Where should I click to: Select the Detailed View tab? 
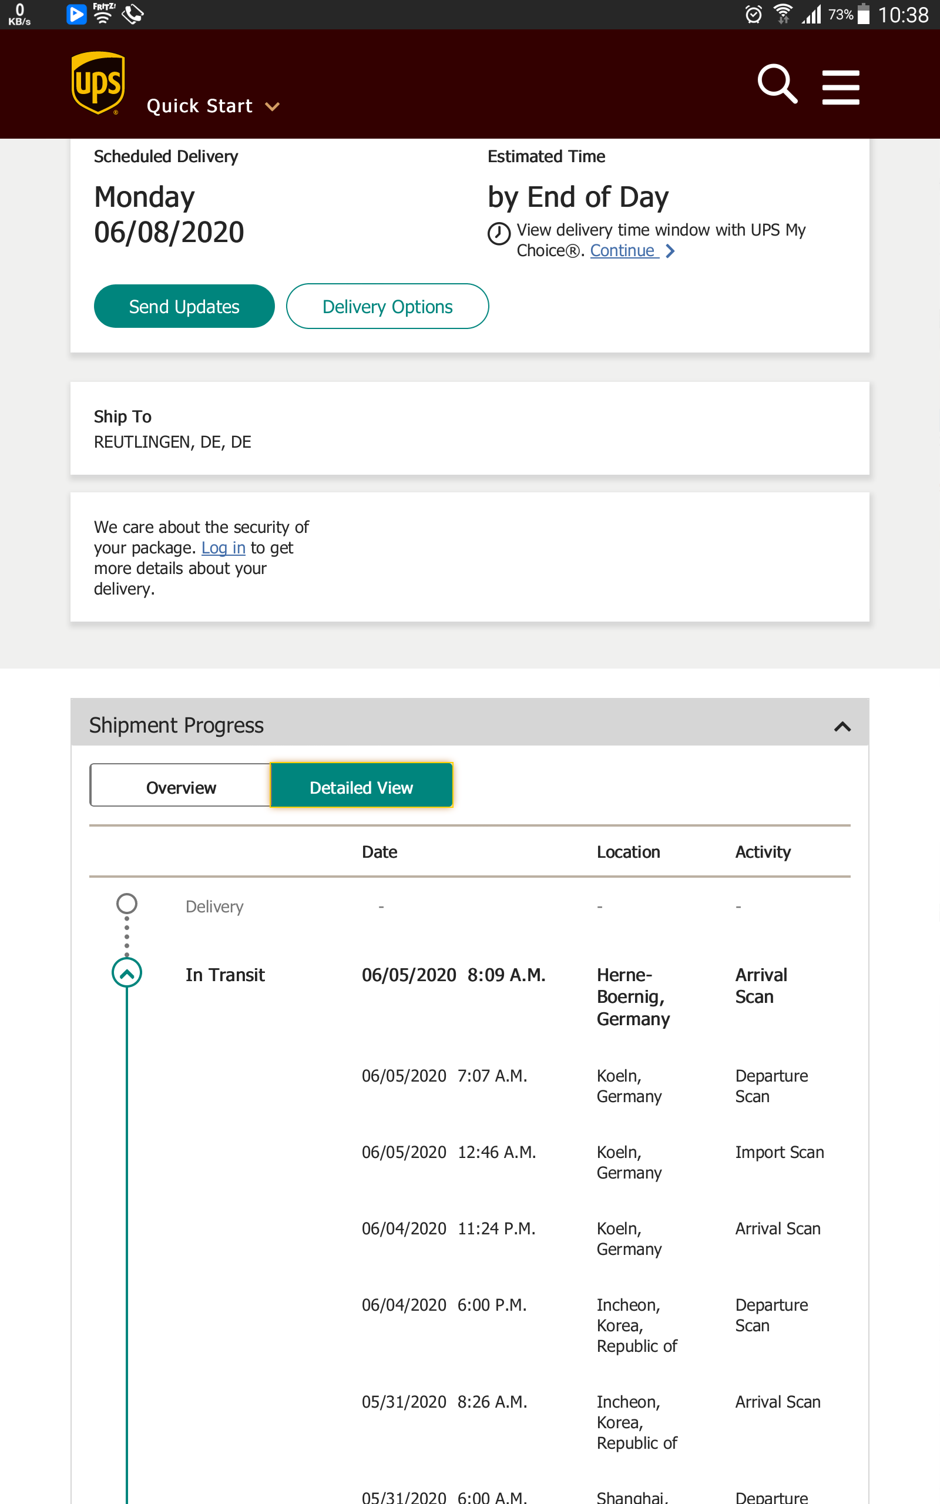coord(361,787)
